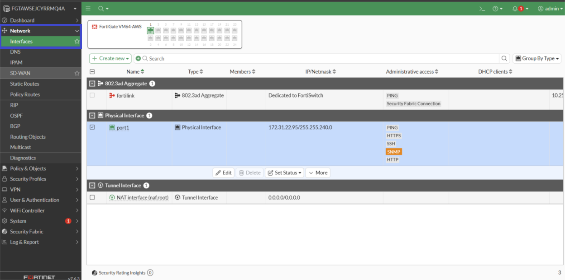The image size is (565, 280).
Task: Open the top bar search icon
Action: 102,9
